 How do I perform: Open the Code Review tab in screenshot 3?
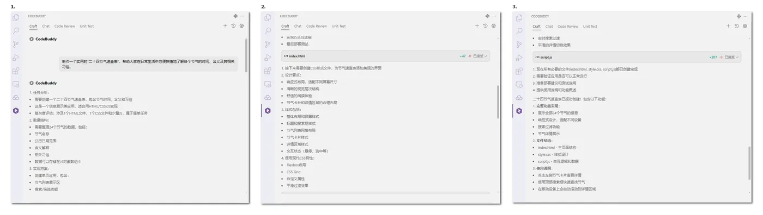(568, 26)
